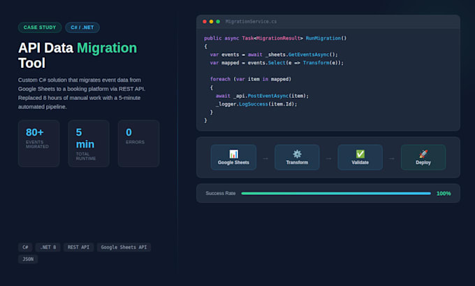The width and height of the screenshot is (475, 286).
Task: Click the Deploy rocket icon
Action: (423, 154)
